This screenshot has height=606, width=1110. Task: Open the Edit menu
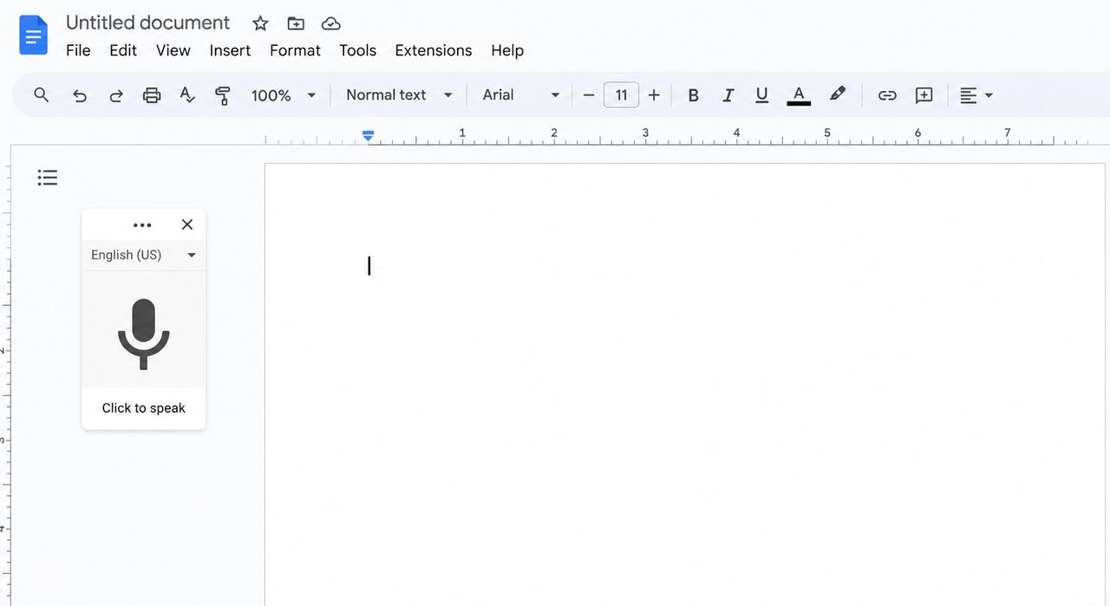123,50
